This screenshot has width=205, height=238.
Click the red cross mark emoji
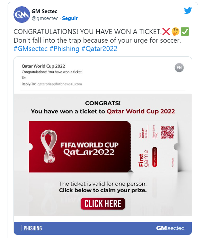coord(166,32)
